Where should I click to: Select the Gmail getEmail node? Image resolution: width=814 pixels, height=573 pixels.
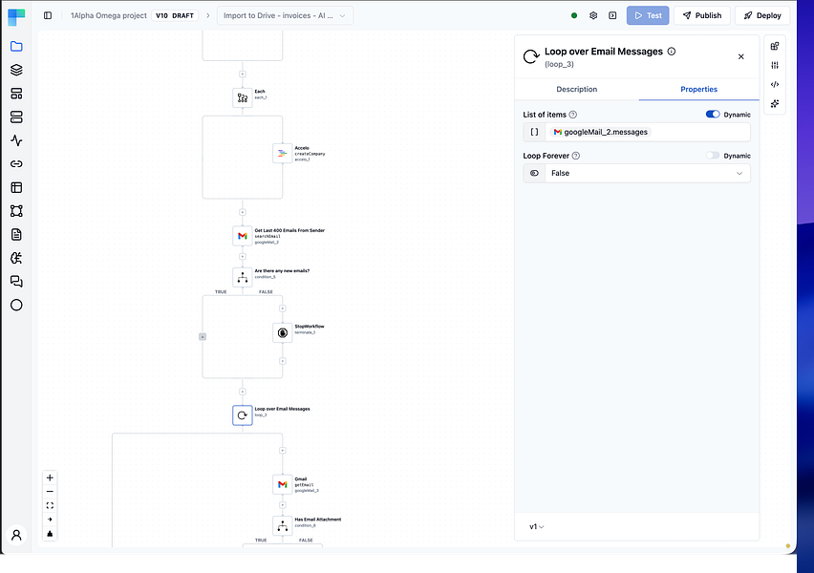(x=283, y=484)
